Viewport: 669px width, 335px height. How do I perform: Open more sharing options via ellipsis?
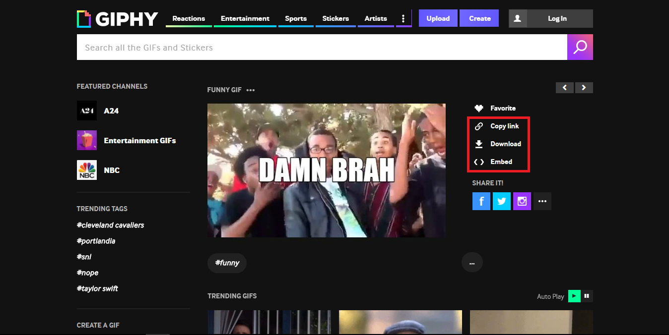542,201
